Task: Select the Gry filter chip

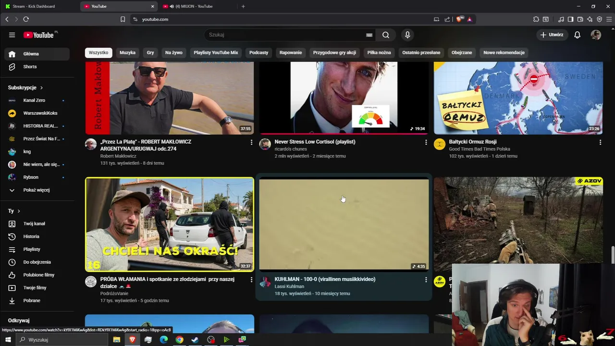Action: tap(150, 52)
